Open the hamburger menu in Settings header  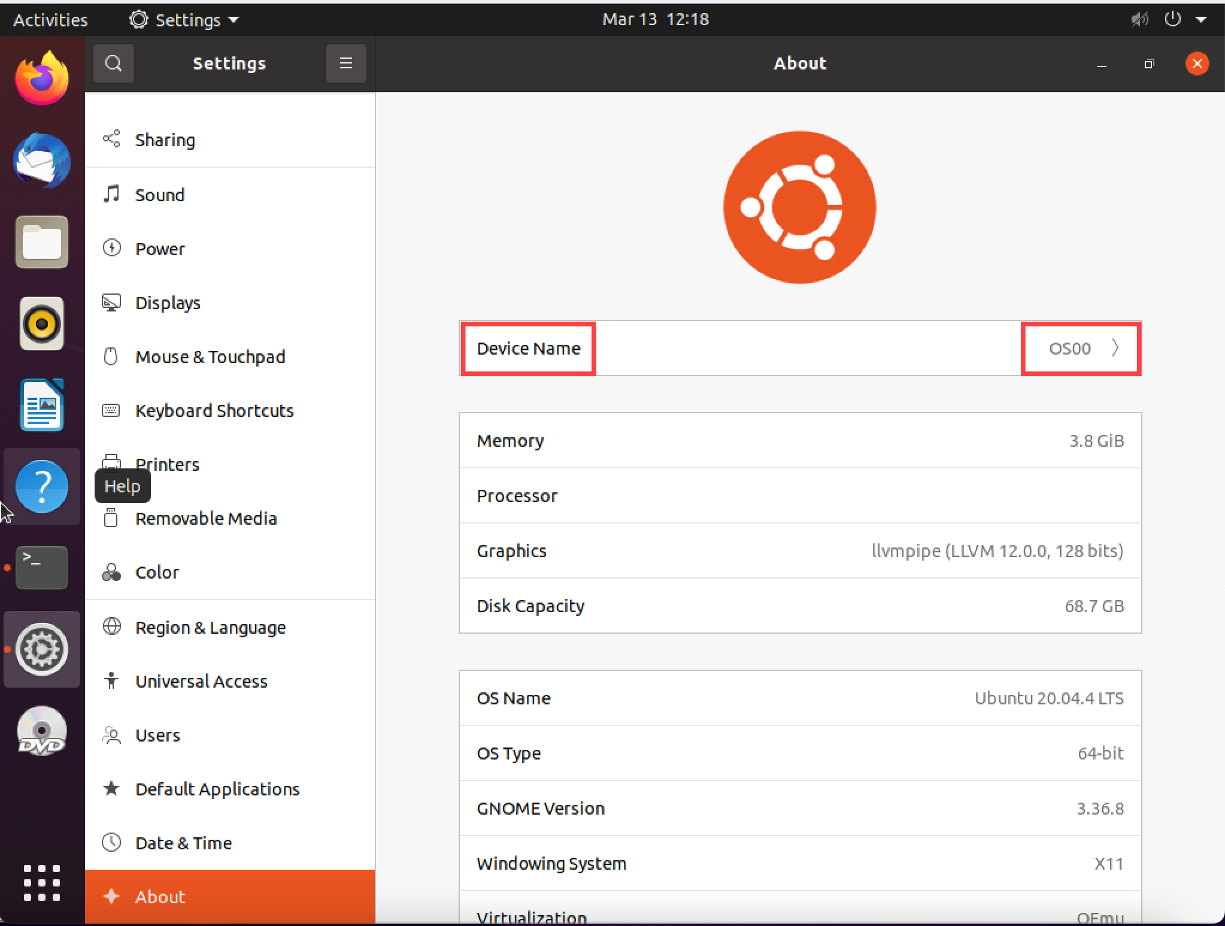pyautogui.click(x=346, y=63)
